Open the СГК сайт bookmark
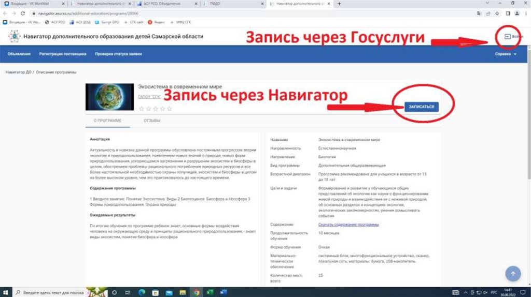 click(x=134, y=22)
